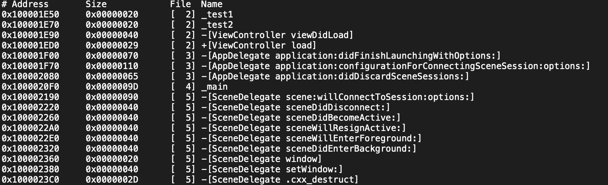
Task: Select the size value 0x00000110
Action: pos(112,66)
